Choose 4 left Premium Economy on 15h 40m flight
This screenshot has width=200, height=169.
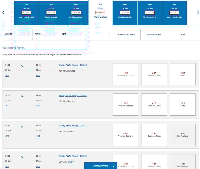pos(125,74)
